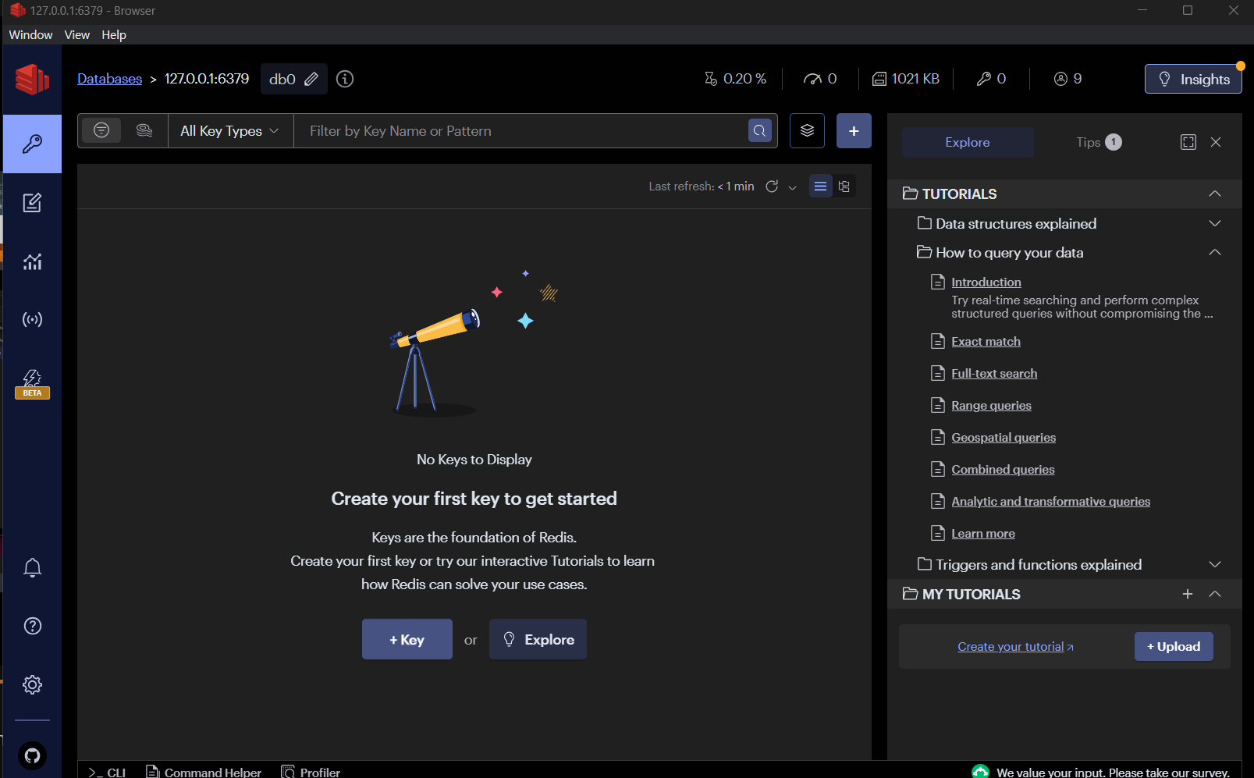
Task: Switch to the Tips tab
Action: pyautogui.click(x=1099, y=142)
